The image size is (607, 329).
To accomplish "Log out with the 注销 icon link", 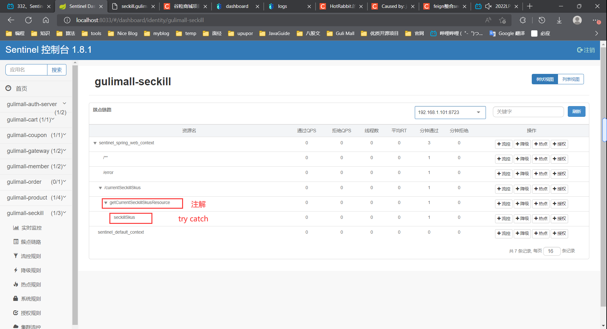I will tap(586, 50).
